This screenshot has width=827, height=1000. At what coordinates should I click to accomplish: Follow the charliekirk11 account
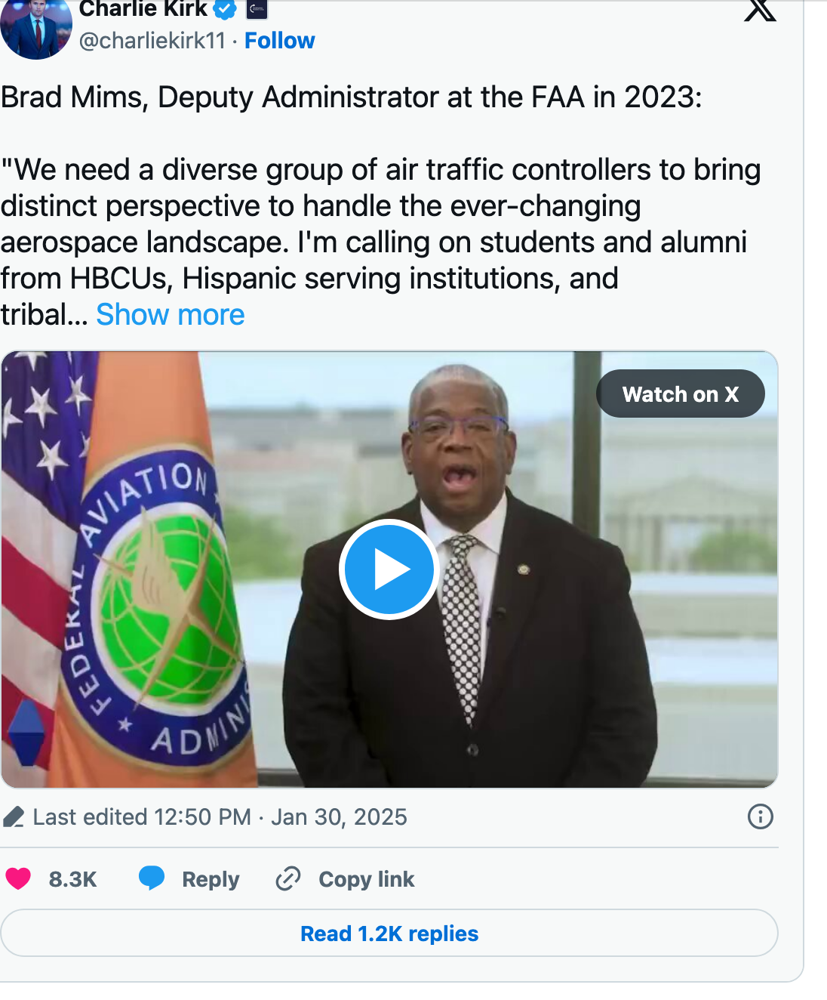[279, 41]
